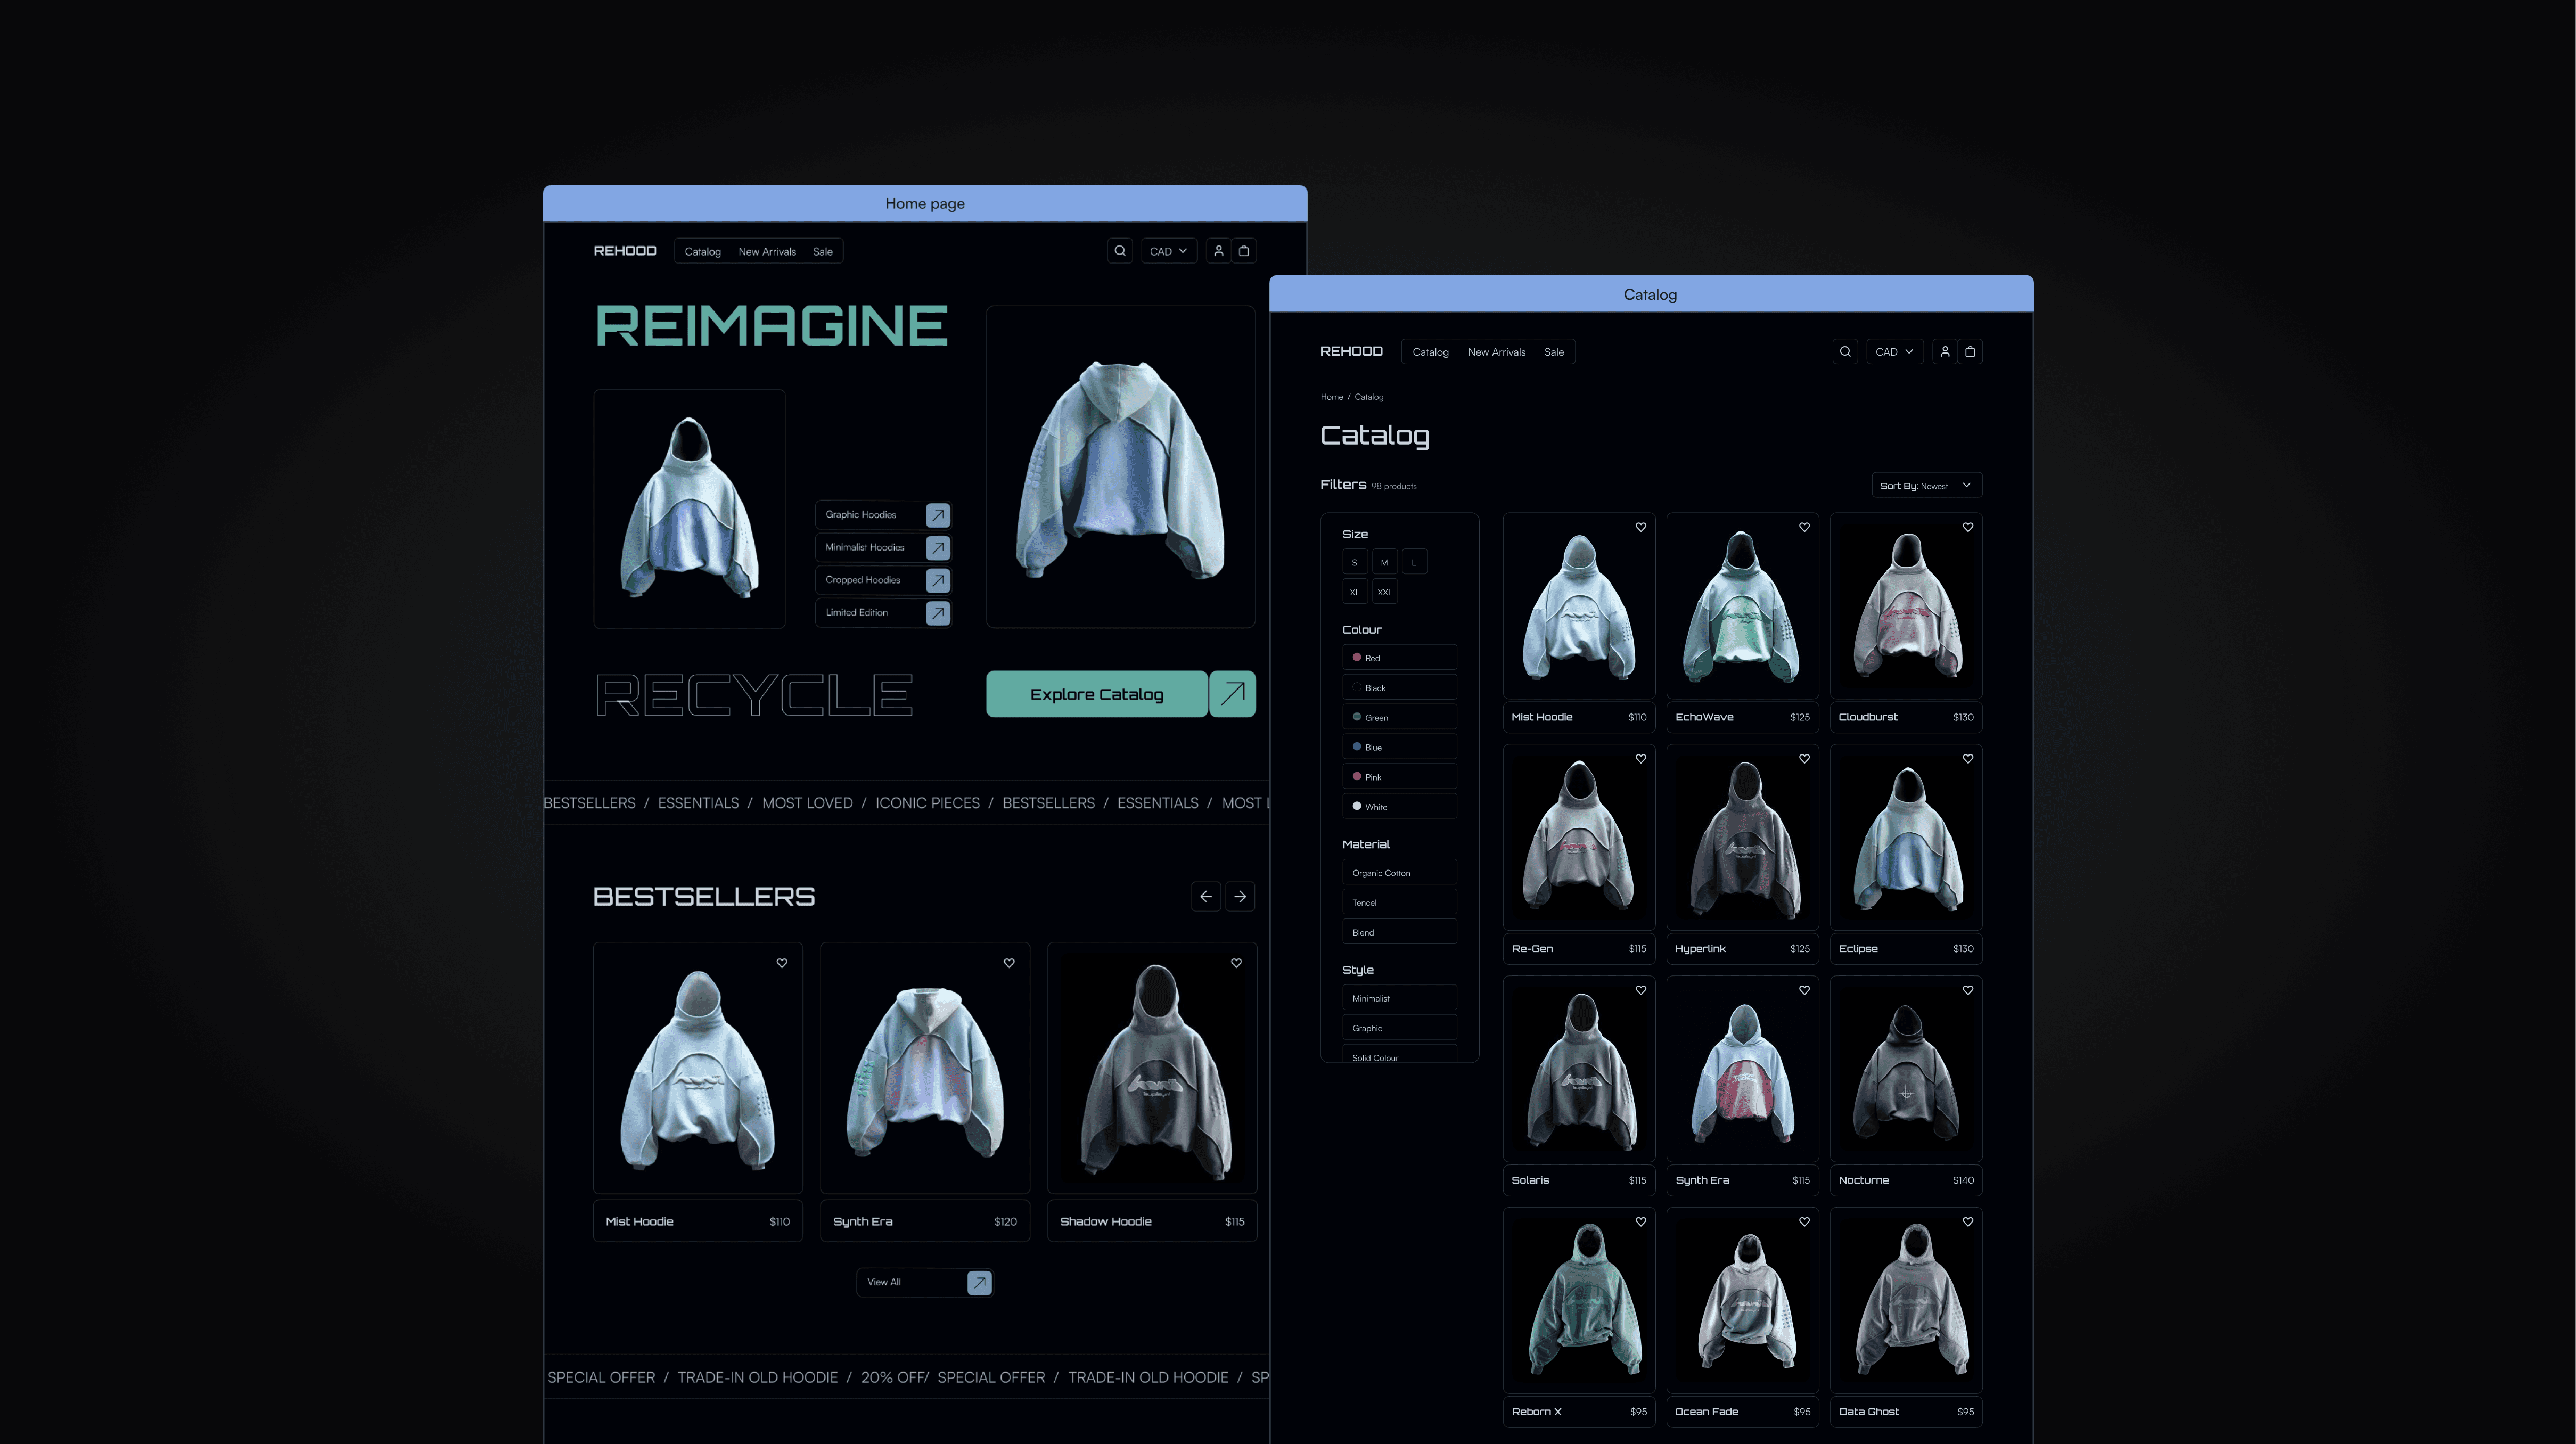Select size XL filter
The width and height of the screenshot is (2576, 1444).
click(1355, 592)
